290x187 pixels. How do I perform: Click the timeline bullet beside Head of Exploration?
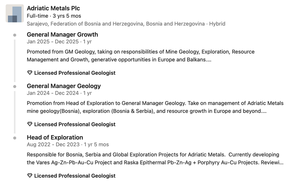pyautogui.click(x=14, y=138)
